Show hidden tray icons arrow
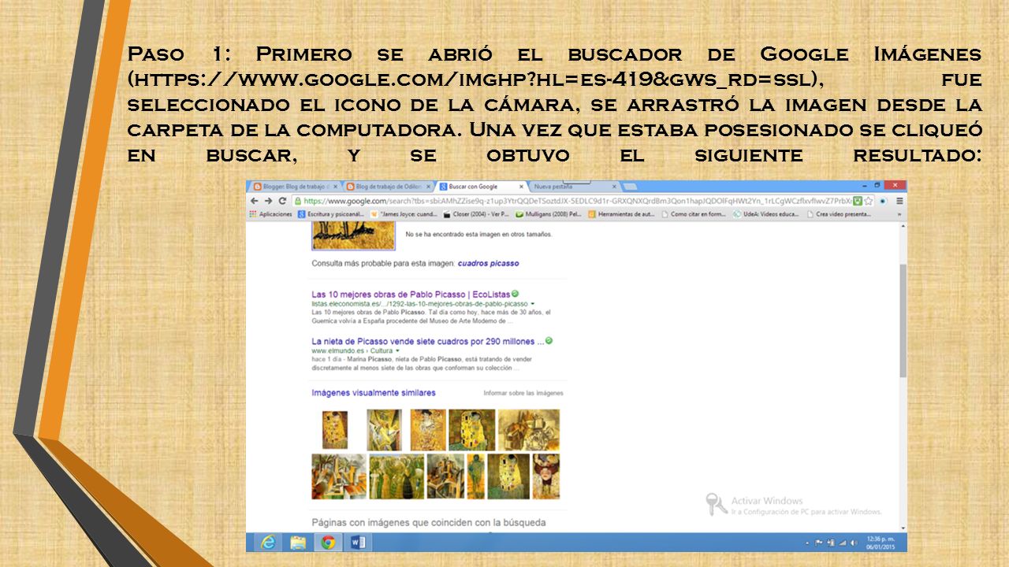 807,543
